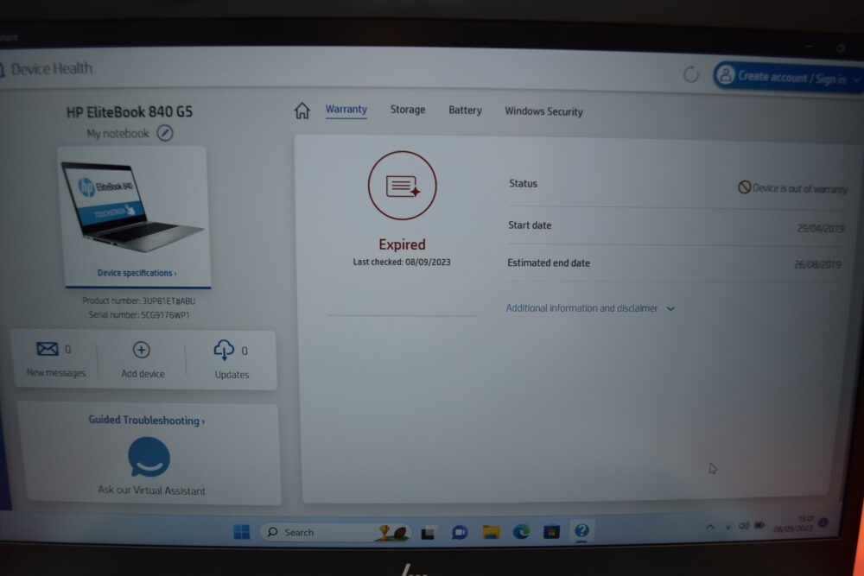864x576 pixels.
Task: Click Device is out of warranty status
Action: tap(792, 188)
